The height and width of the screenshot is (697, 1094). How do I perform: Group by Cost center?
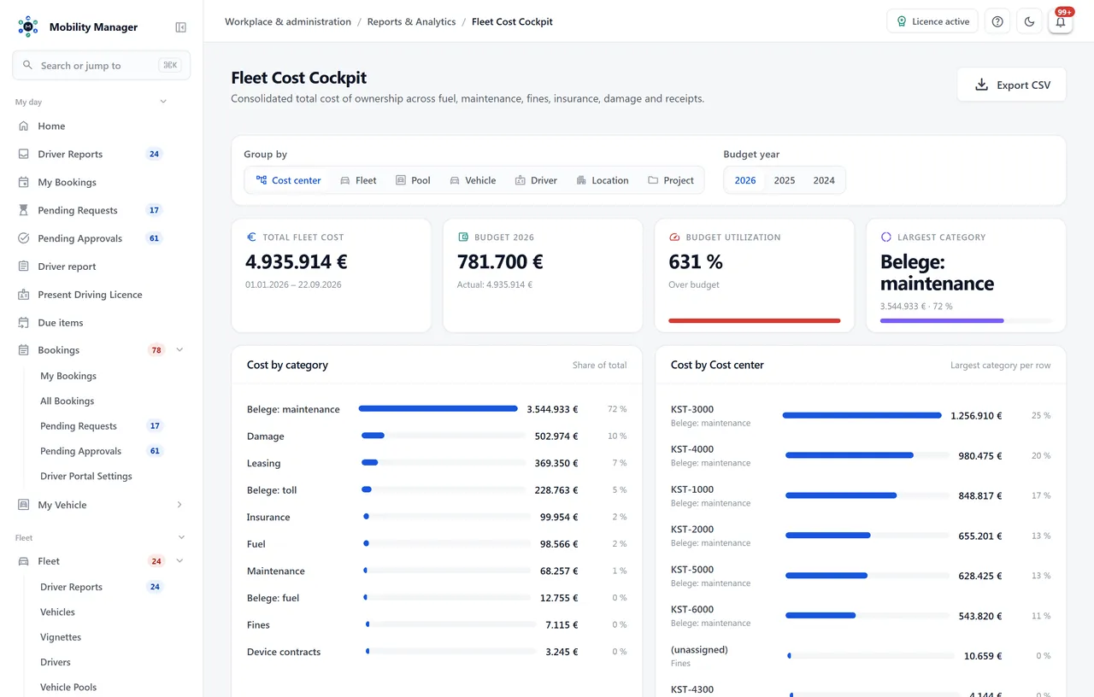point(288,180)
